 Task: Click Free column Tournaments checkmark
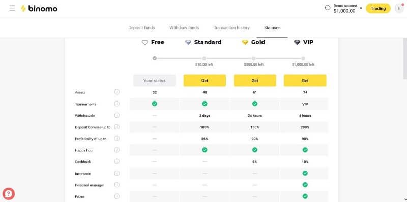pyautogui.click(x=155, y=104)
